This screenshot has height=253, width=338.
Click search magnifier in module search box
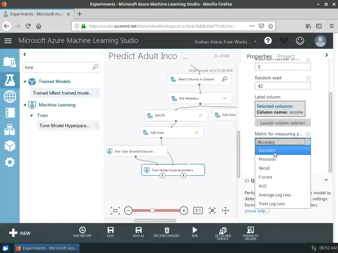point(95,67)
